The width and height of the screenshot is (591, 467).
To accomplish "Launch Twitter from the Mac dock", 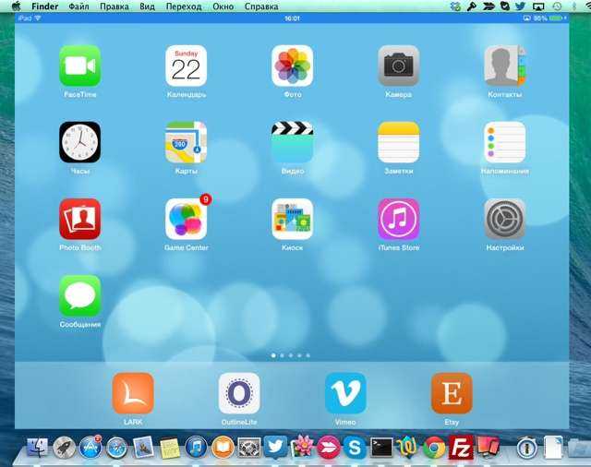I will coord(275,447).
